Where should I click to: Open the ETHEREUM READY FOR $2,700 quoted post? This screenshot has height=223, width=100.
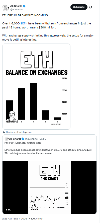[x=49, y=148]
